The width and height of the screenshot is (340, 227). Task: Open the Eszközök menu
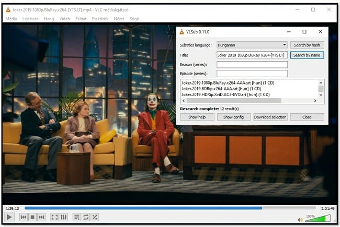pos(100,19)
